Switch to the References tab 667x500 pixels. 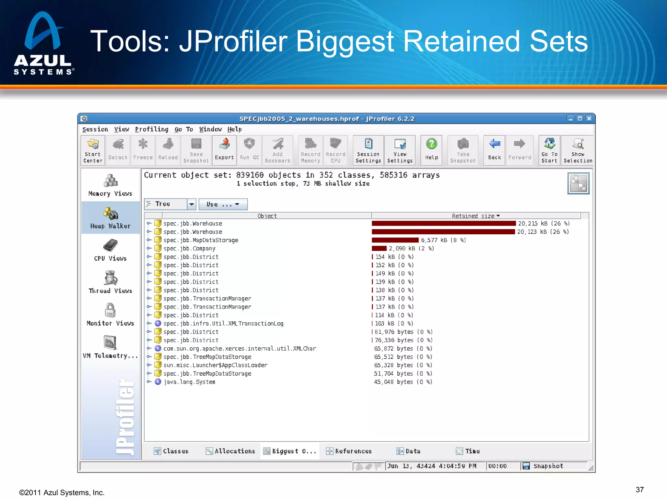[349, 451]
